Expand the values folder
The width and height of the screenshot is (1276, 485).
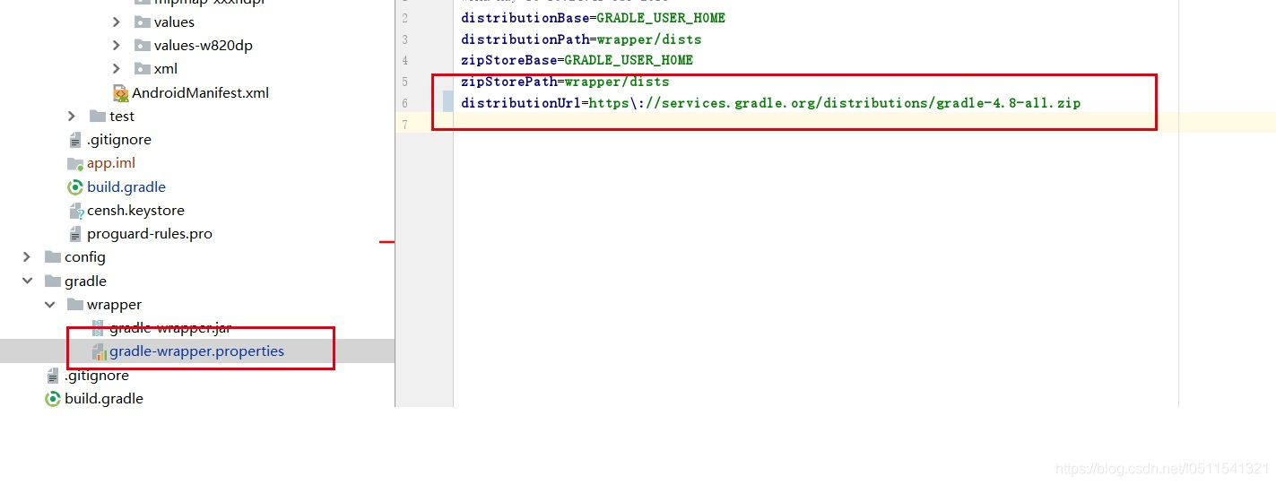pyautogui.click(x=117, y=22)
